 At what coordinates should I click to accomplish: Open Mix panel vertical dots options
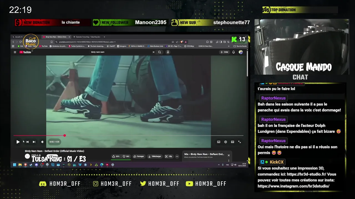point(229,161)
